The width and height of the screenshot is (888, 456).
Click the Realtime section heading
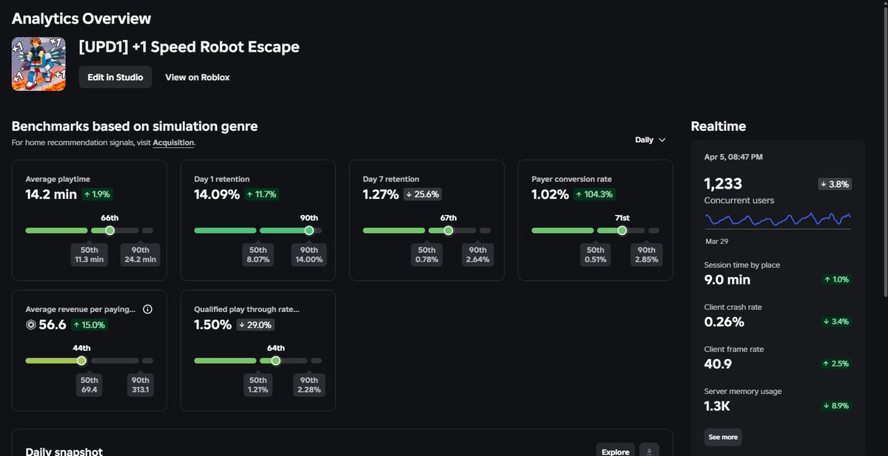719,126
